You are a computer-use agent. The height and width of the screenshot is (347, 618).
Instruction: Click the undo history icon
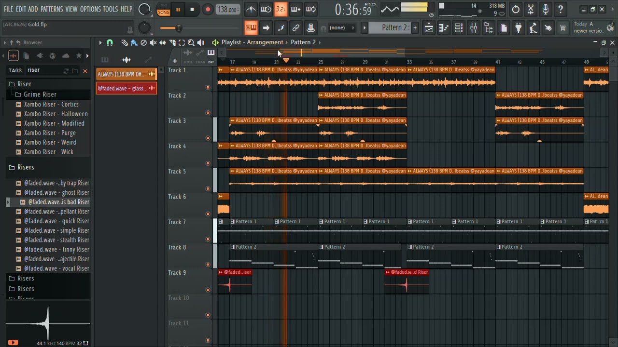(x=516, y=9)
